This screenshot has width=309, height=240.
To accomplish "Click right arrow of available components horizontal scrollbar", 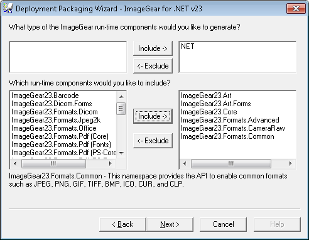I will 111,163.
